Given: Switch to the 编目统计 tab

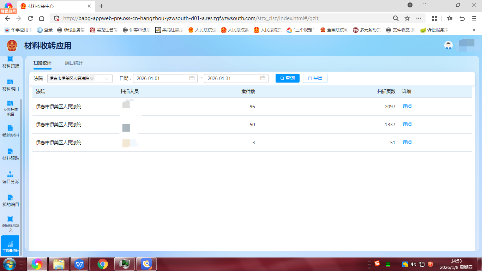Looking at the screenshot, I should pos(74,63).
